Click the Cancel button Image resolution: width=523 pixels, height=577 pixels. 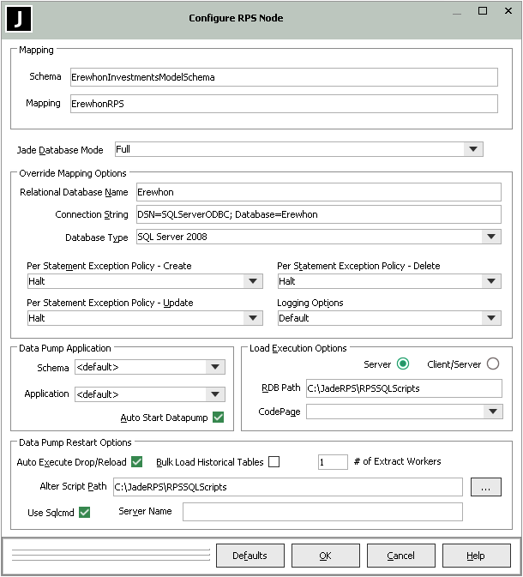[x=400, y=556]
